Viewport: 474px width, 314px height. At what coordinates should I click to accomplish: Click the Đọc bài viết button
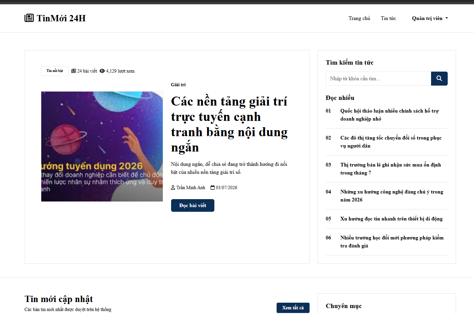[x=193, y=205]
